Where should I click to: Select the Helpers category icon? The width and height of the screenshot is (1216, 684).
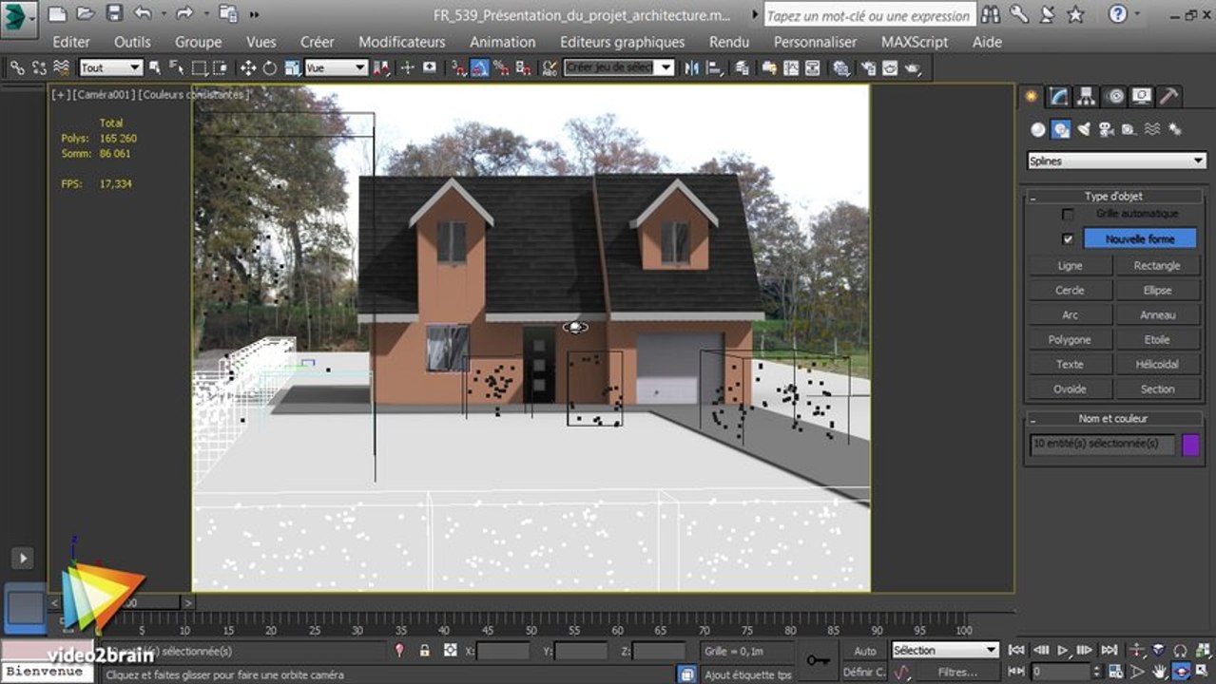click(1129, 129)
